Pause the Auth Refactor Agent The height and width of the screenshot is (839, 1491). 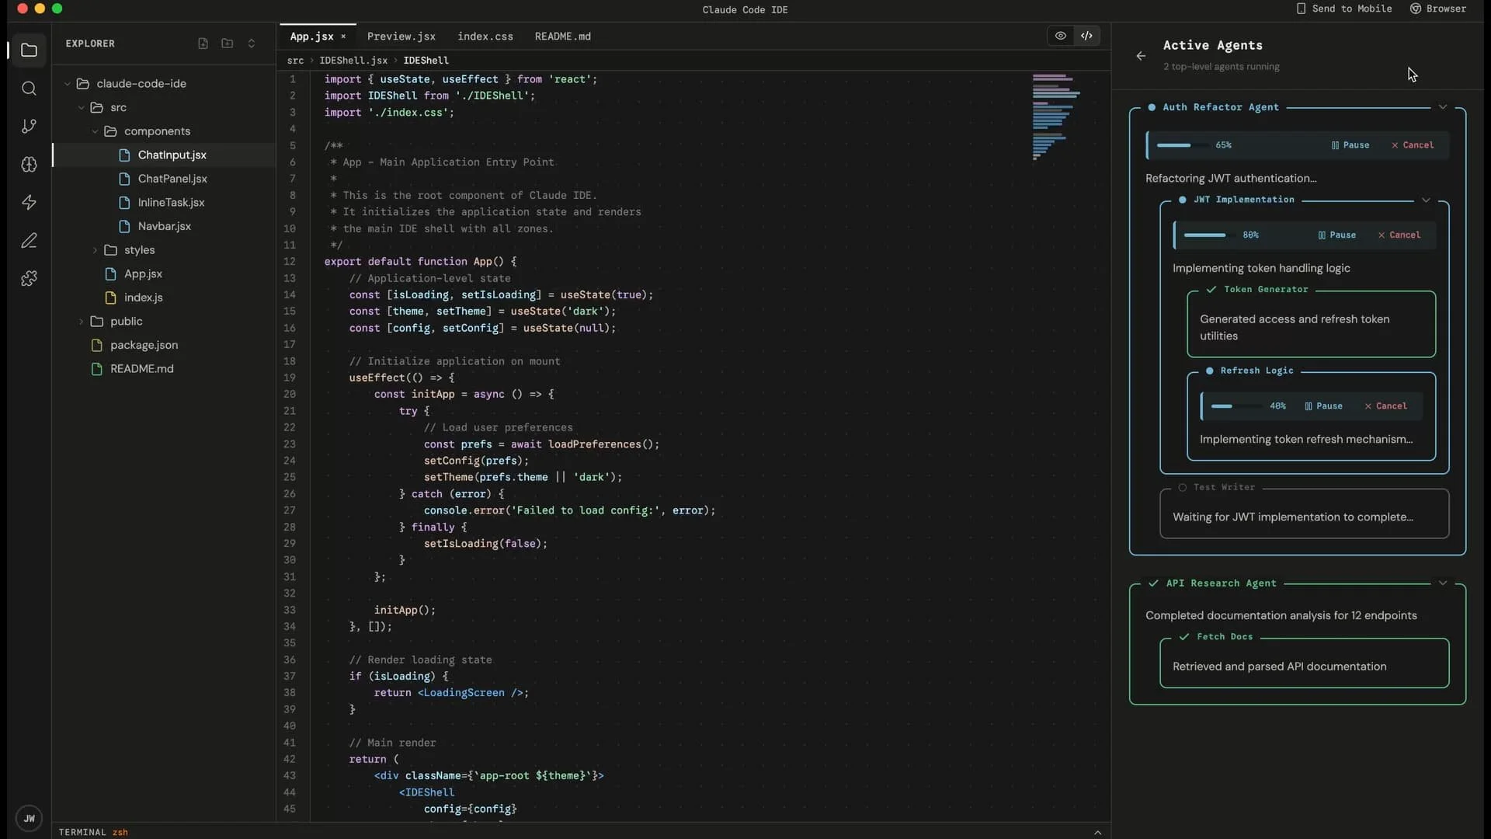[x=1350, y=145]
